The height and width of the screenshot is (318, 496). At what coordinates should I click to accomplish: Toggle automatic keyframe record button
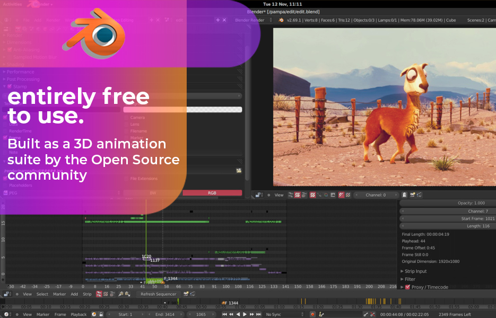[312, 314]
